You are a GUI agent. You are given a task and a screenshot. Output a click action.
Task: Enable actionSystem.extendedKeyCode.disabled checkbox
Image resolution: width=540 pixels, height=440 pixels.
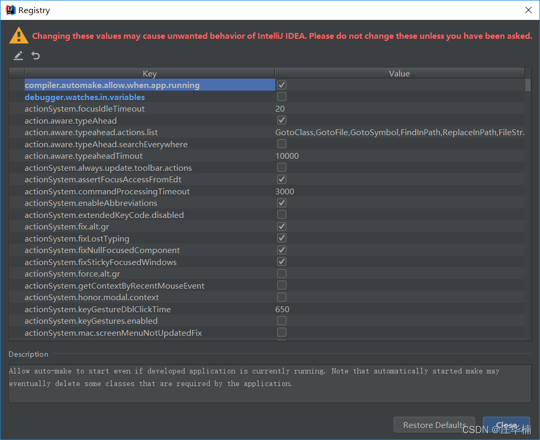(282, 215)
